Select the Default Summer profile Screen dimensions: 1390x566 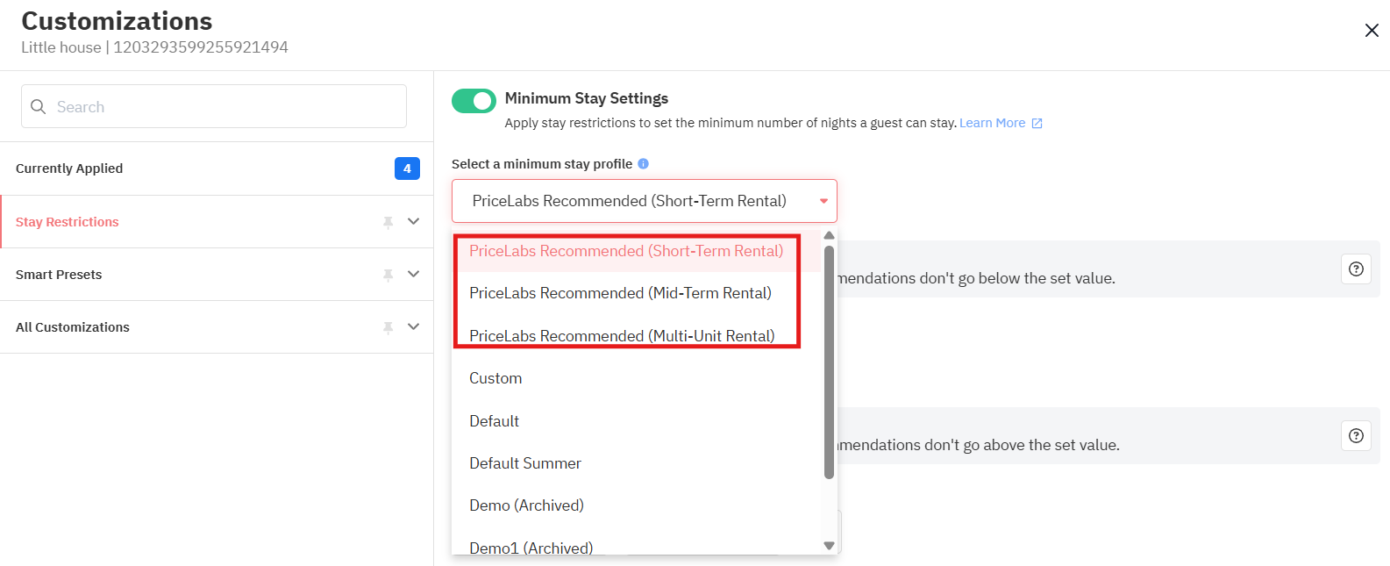525,463
